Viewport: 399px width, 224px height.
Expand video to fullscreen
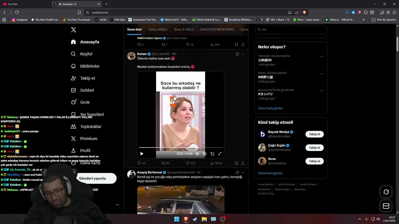pyautogui.click(x=219, y=154)
